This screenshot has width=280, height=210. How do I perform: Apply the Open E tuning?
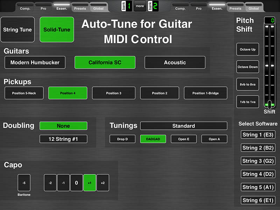184,139
